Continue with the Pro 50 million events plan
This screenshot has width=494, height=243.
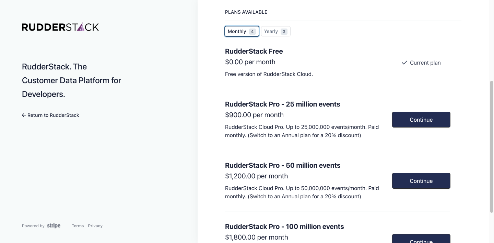(421, 181)
